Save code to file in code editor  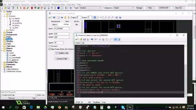[85, 39]
